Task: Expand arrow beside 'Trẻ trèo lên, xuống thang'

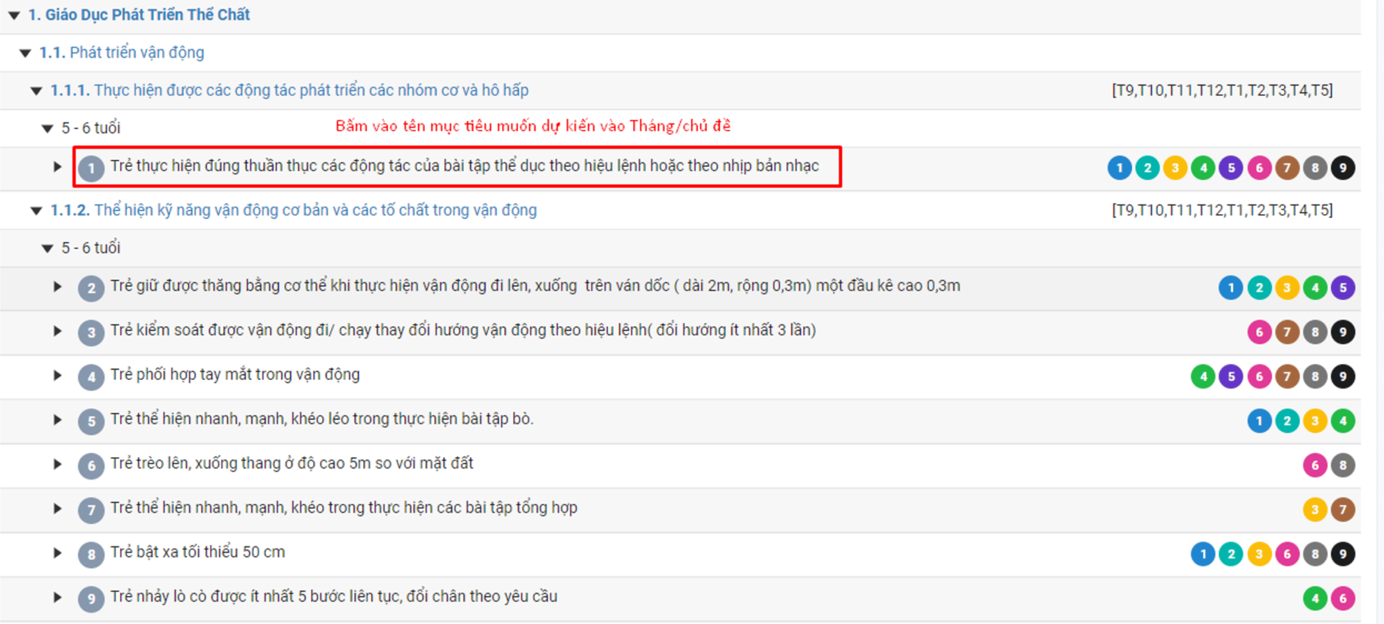Action: (57, 464)
